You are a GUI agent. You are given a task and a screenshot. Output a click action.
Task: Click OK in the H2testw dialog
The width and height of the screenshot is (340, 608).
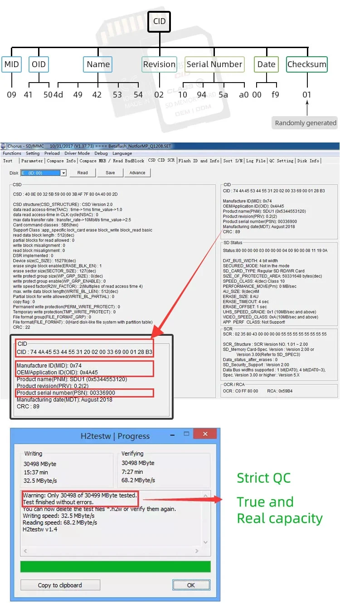(x=191, y=585)
